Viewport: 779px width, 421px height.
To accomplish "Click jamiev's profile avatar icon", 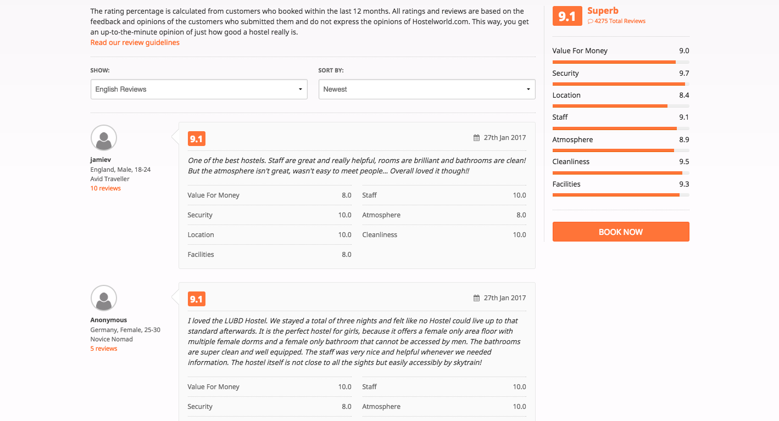I will coord(104,138).
